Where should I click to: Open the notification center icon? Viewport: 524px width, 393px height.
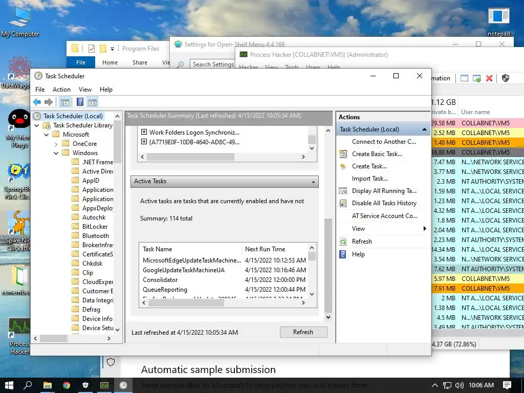[507, 385]
